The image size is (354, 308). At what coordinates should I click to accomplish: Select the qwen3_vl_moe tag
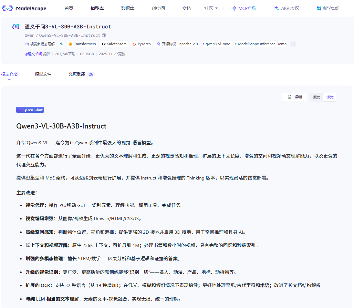[x=216, y=44]
